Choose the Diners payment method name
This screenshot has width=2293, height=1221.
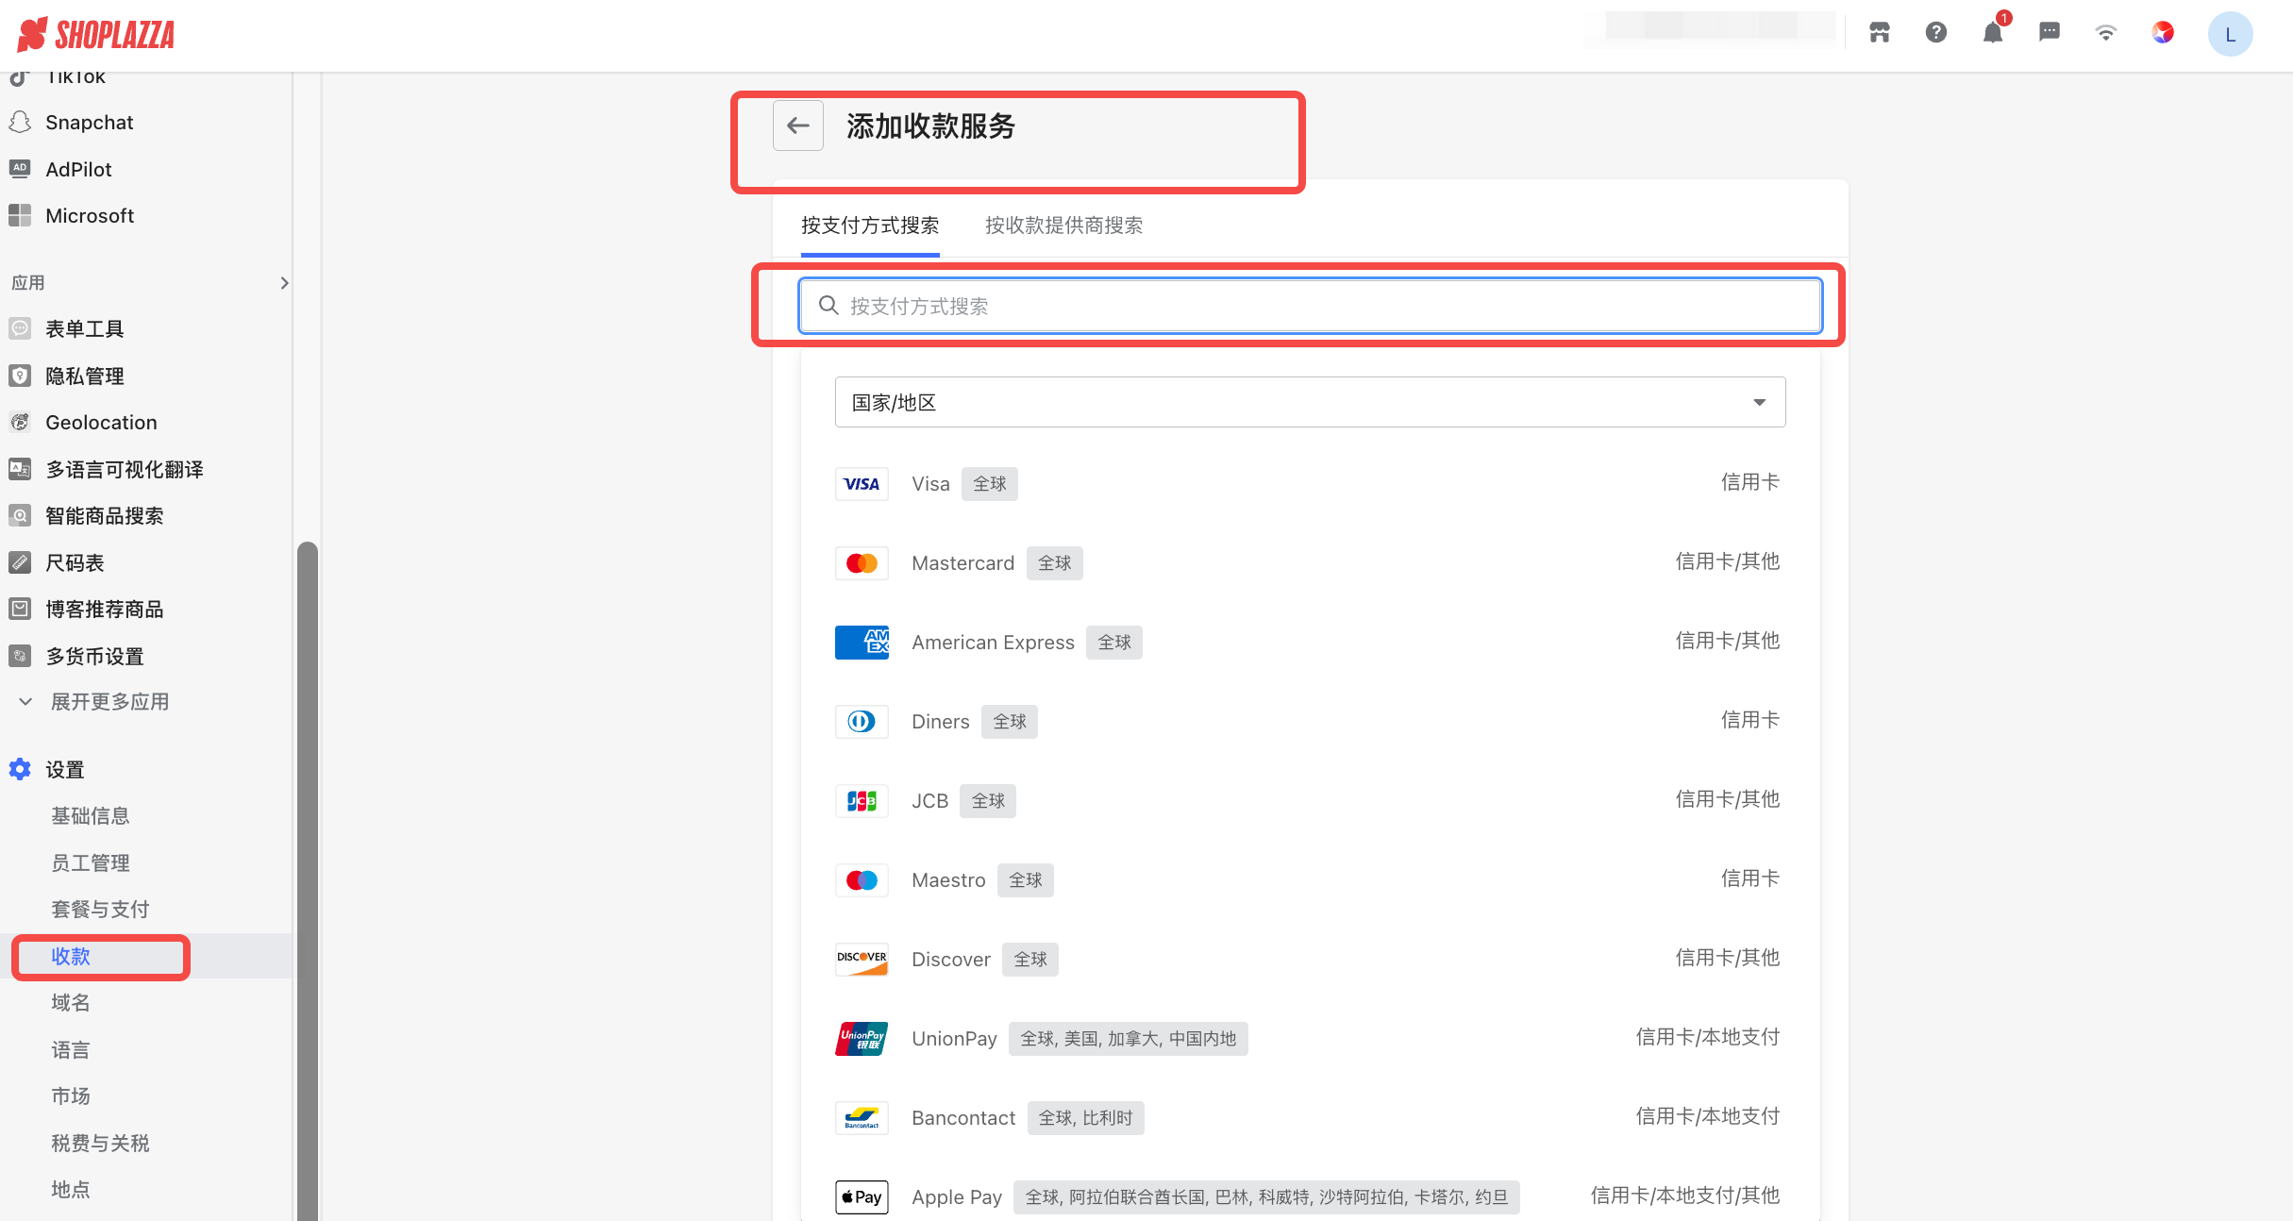pyautogui.click(x=940, y=722)
